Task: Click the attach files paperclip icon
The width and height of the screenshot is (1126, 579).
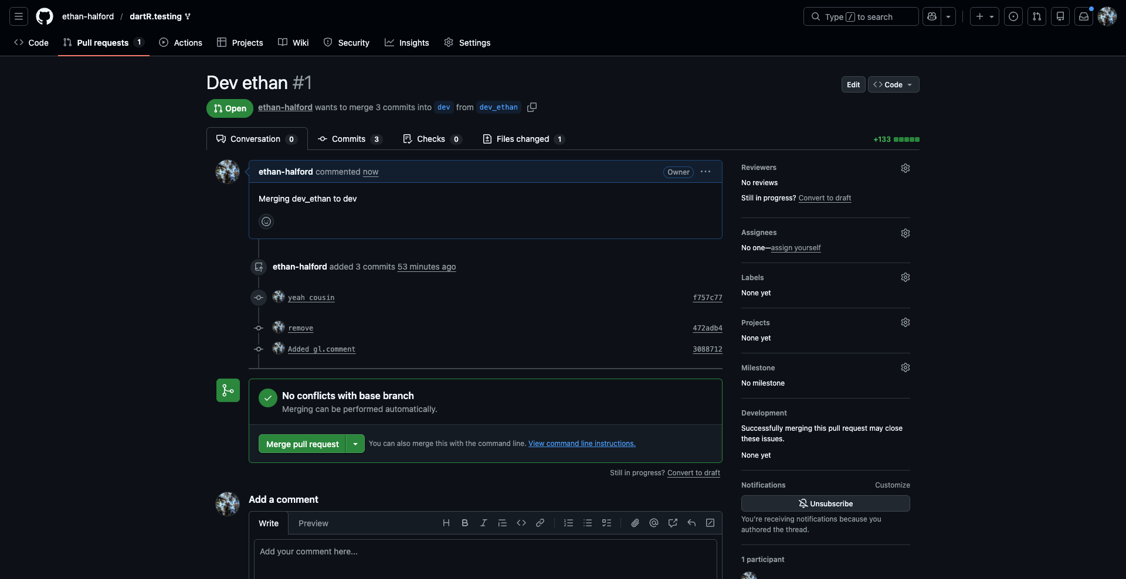Action: coord(635,523)
